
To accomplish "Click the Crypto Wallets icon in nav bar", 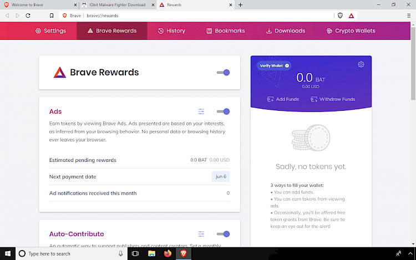I will (329, 30).
